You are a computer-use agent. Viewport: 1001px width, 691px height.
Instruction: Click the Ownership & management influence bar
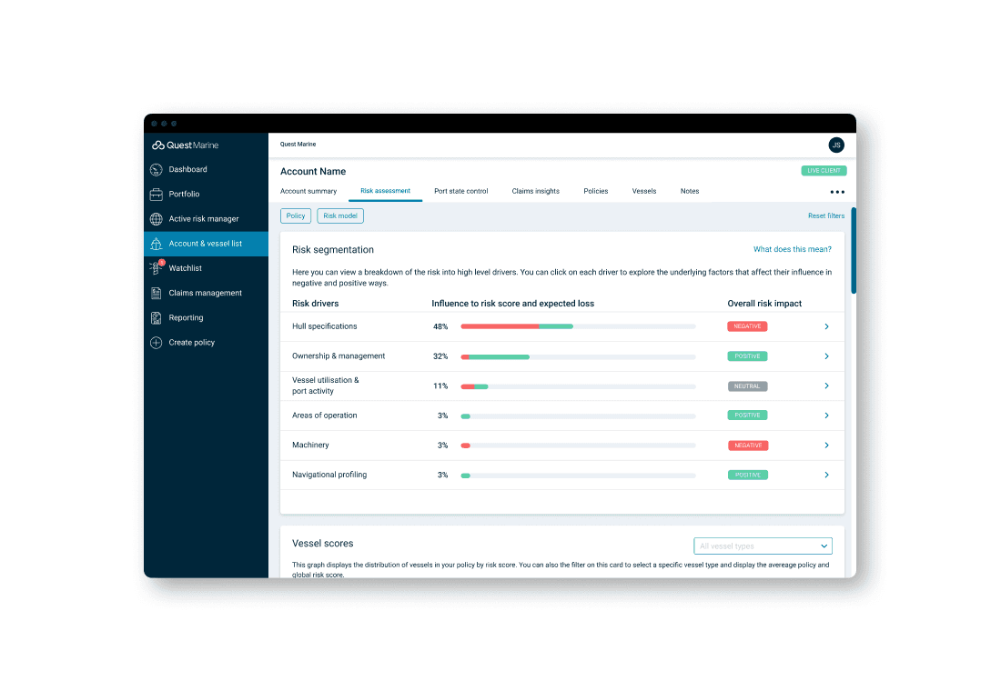[578, 357]
